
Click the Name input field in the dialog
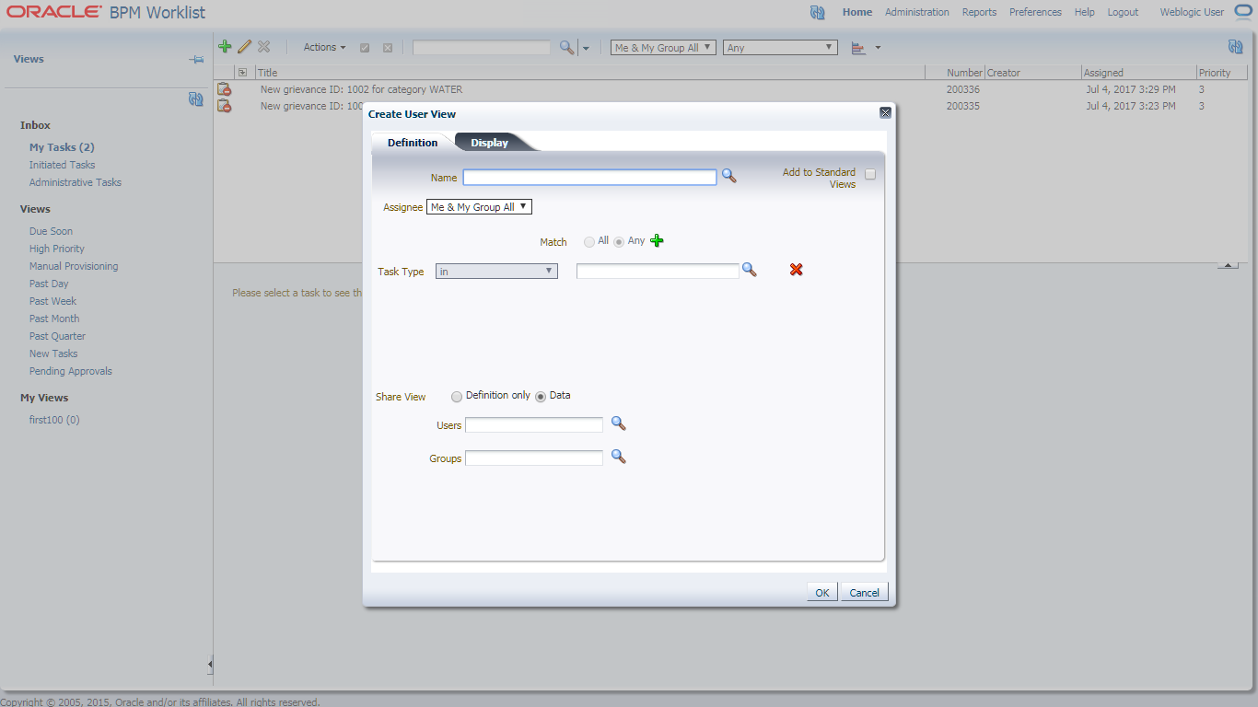[589, 177]
